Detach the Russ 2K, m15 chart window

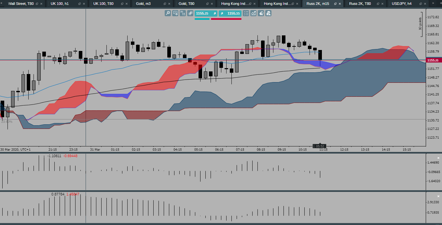tap(335, 4)
